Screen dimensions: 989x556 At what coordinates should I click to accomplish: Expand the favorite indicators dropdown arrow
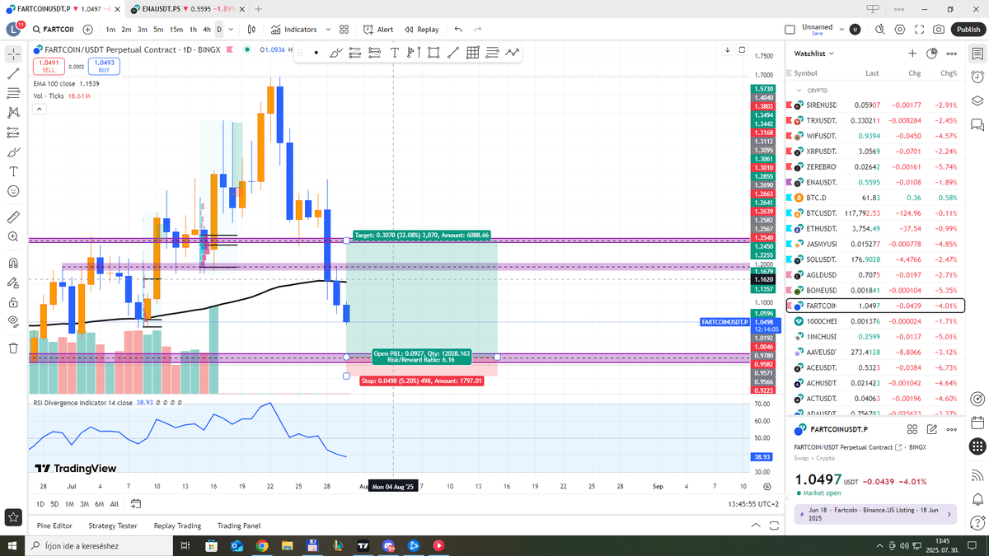pos(326,30)
